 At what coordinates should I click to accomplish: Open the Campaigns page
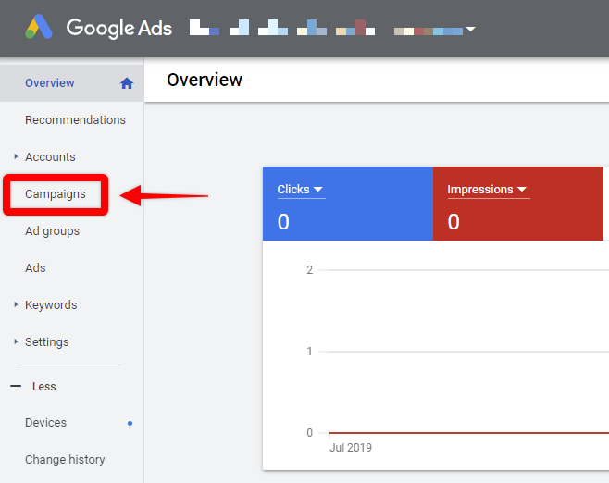click(x=56, y=194)
